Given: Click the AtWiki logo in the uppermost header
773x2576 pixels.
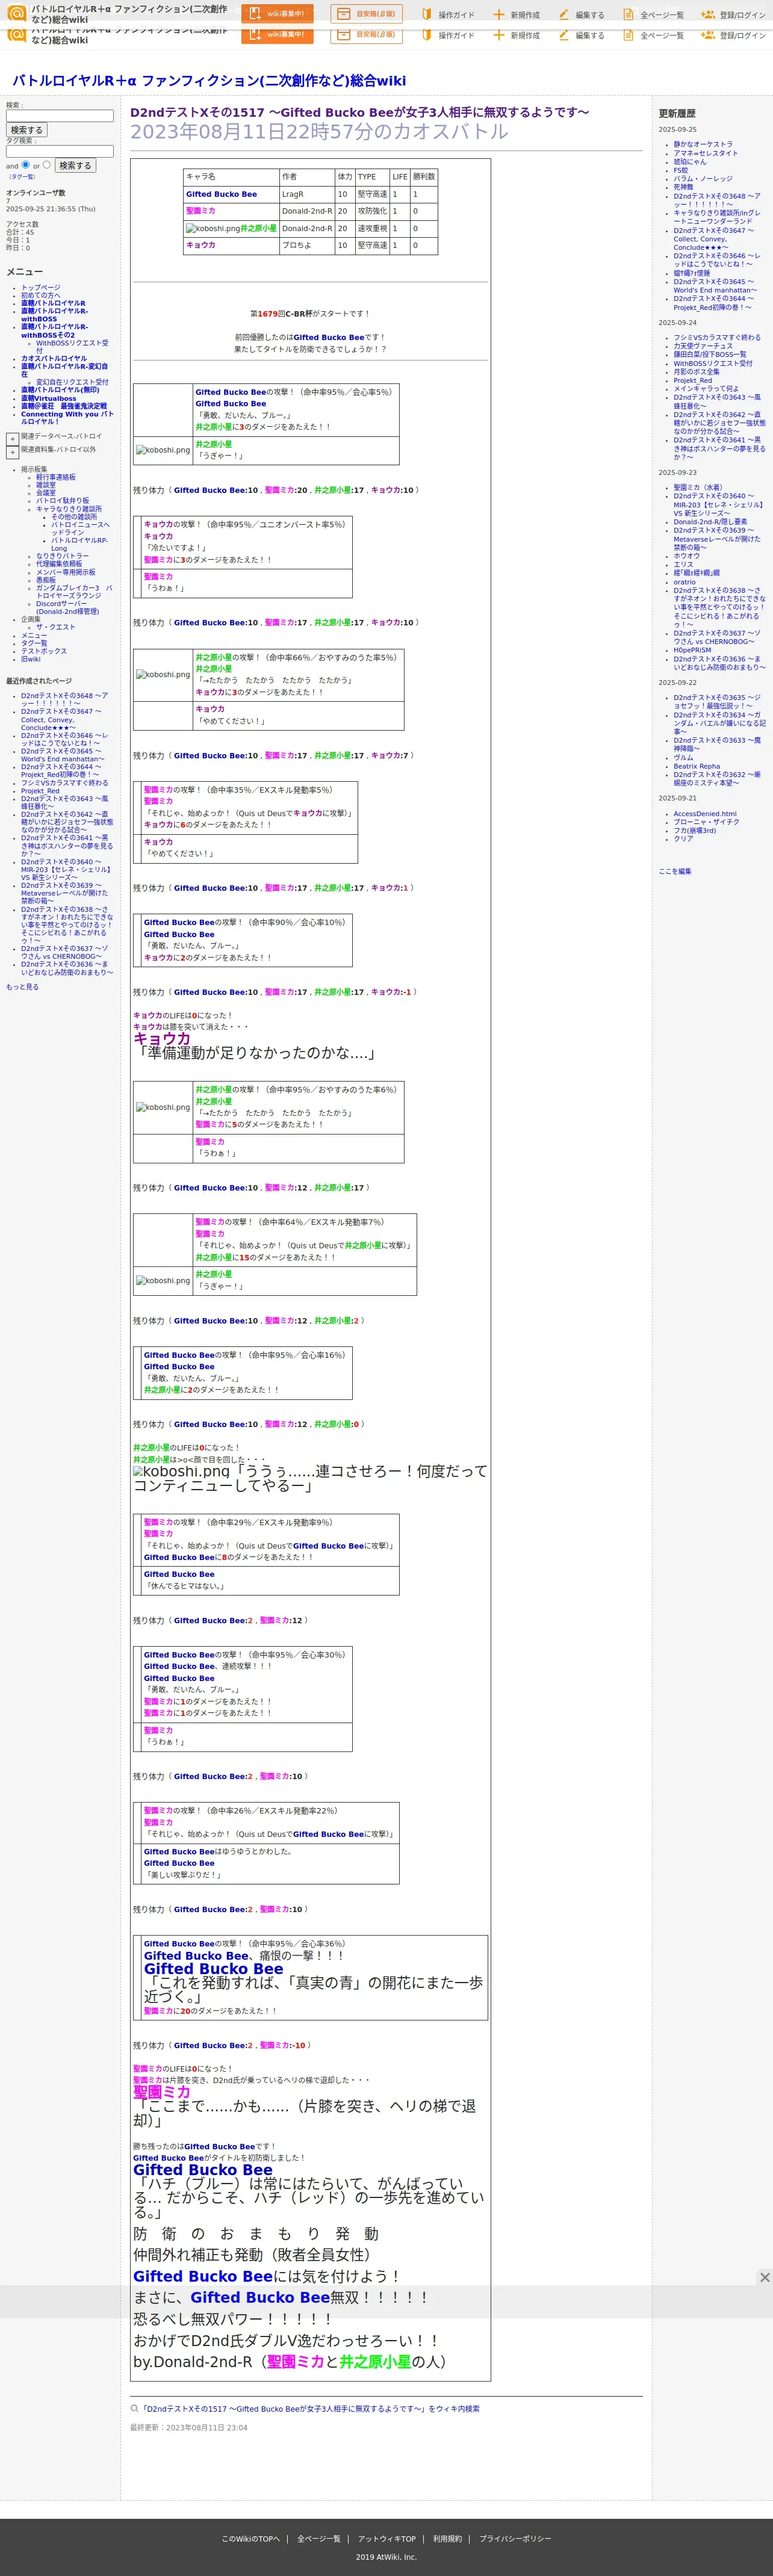Looking at the screenshot, I should (17, 13).
